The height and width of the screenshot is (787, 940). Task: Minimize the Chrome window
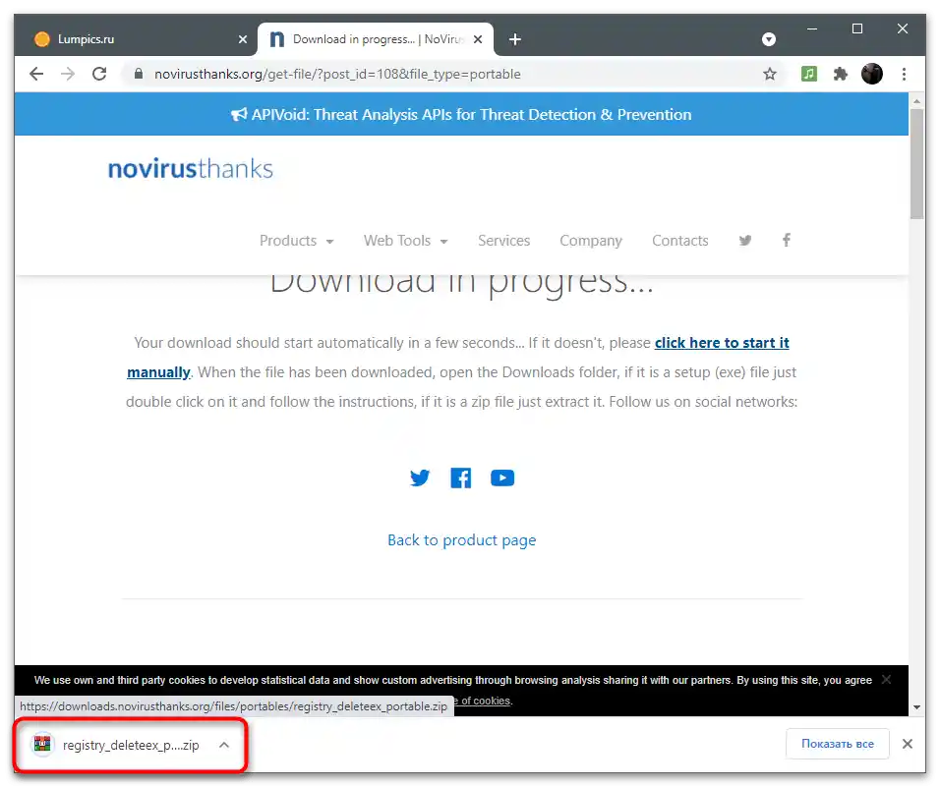point(812,28)
